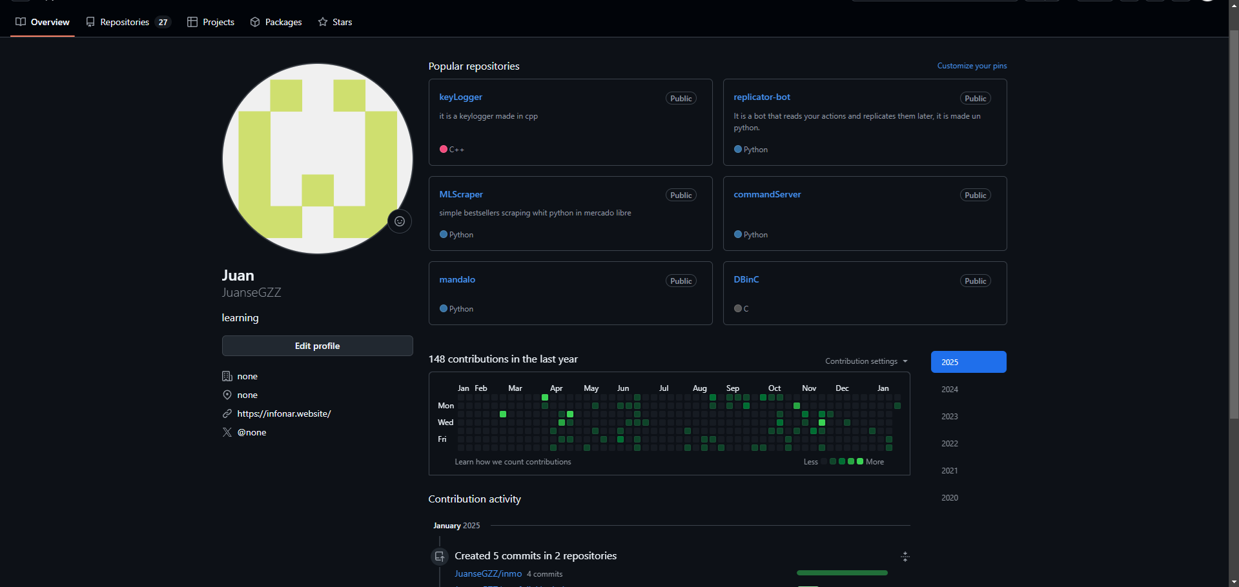Set status via the smiley icon
Image resolution: width=1239 pixels, height=587 pixels.
coord(400,221)
